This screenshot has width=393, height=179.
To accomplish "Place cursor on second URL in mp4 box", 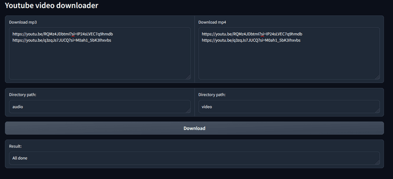I will [x=251, y=40].
